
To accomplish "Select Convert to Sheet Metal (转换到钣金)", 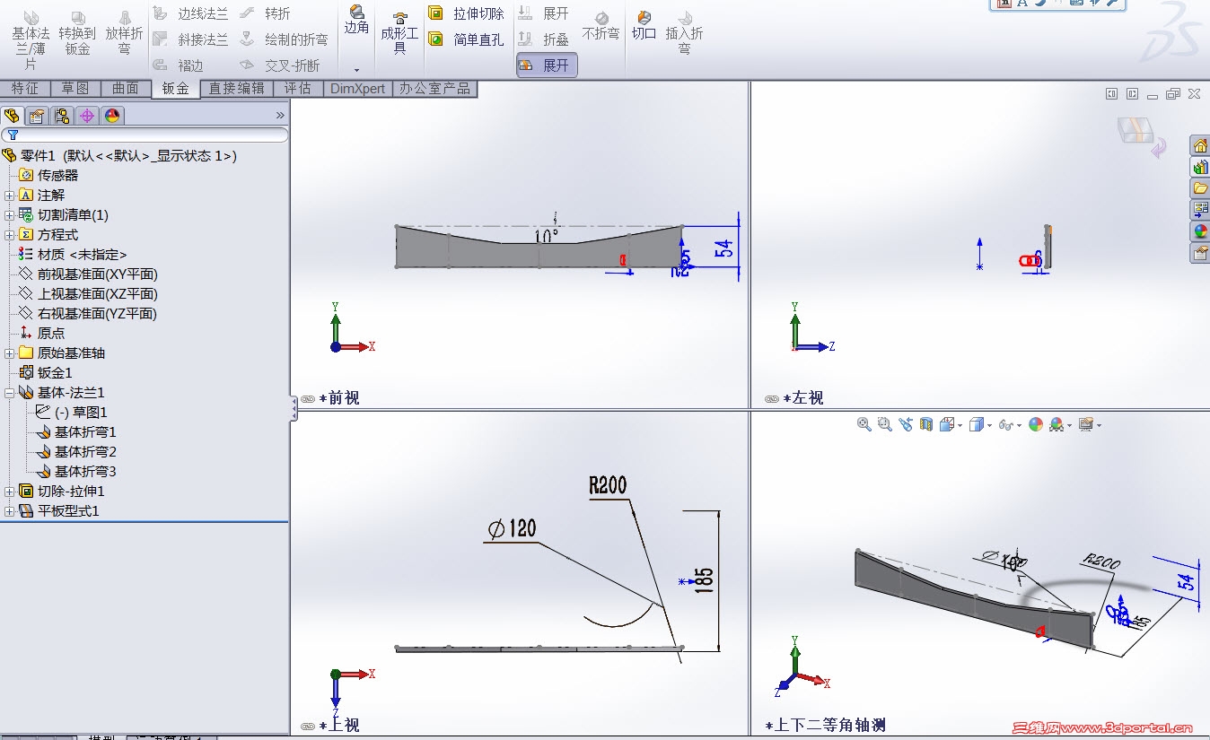I will click(x=77, y=34).
